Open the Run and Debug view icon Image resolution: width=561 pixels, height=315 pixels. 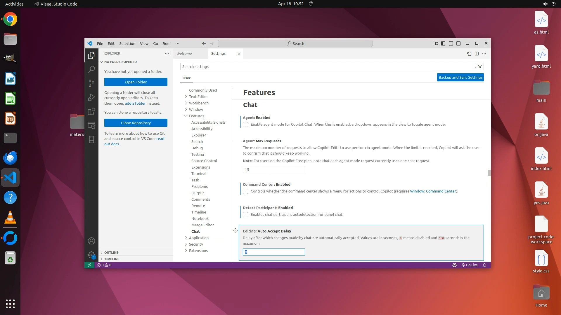[x=91, y=97]
